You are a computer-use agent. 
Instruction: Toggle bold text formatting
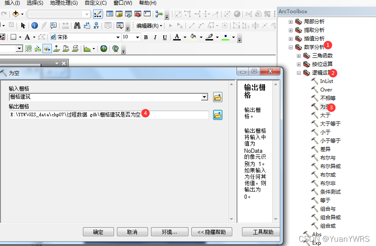pos(145,37)
